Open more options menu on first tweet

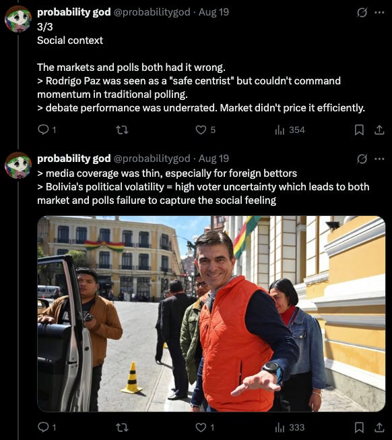point(379,12)
